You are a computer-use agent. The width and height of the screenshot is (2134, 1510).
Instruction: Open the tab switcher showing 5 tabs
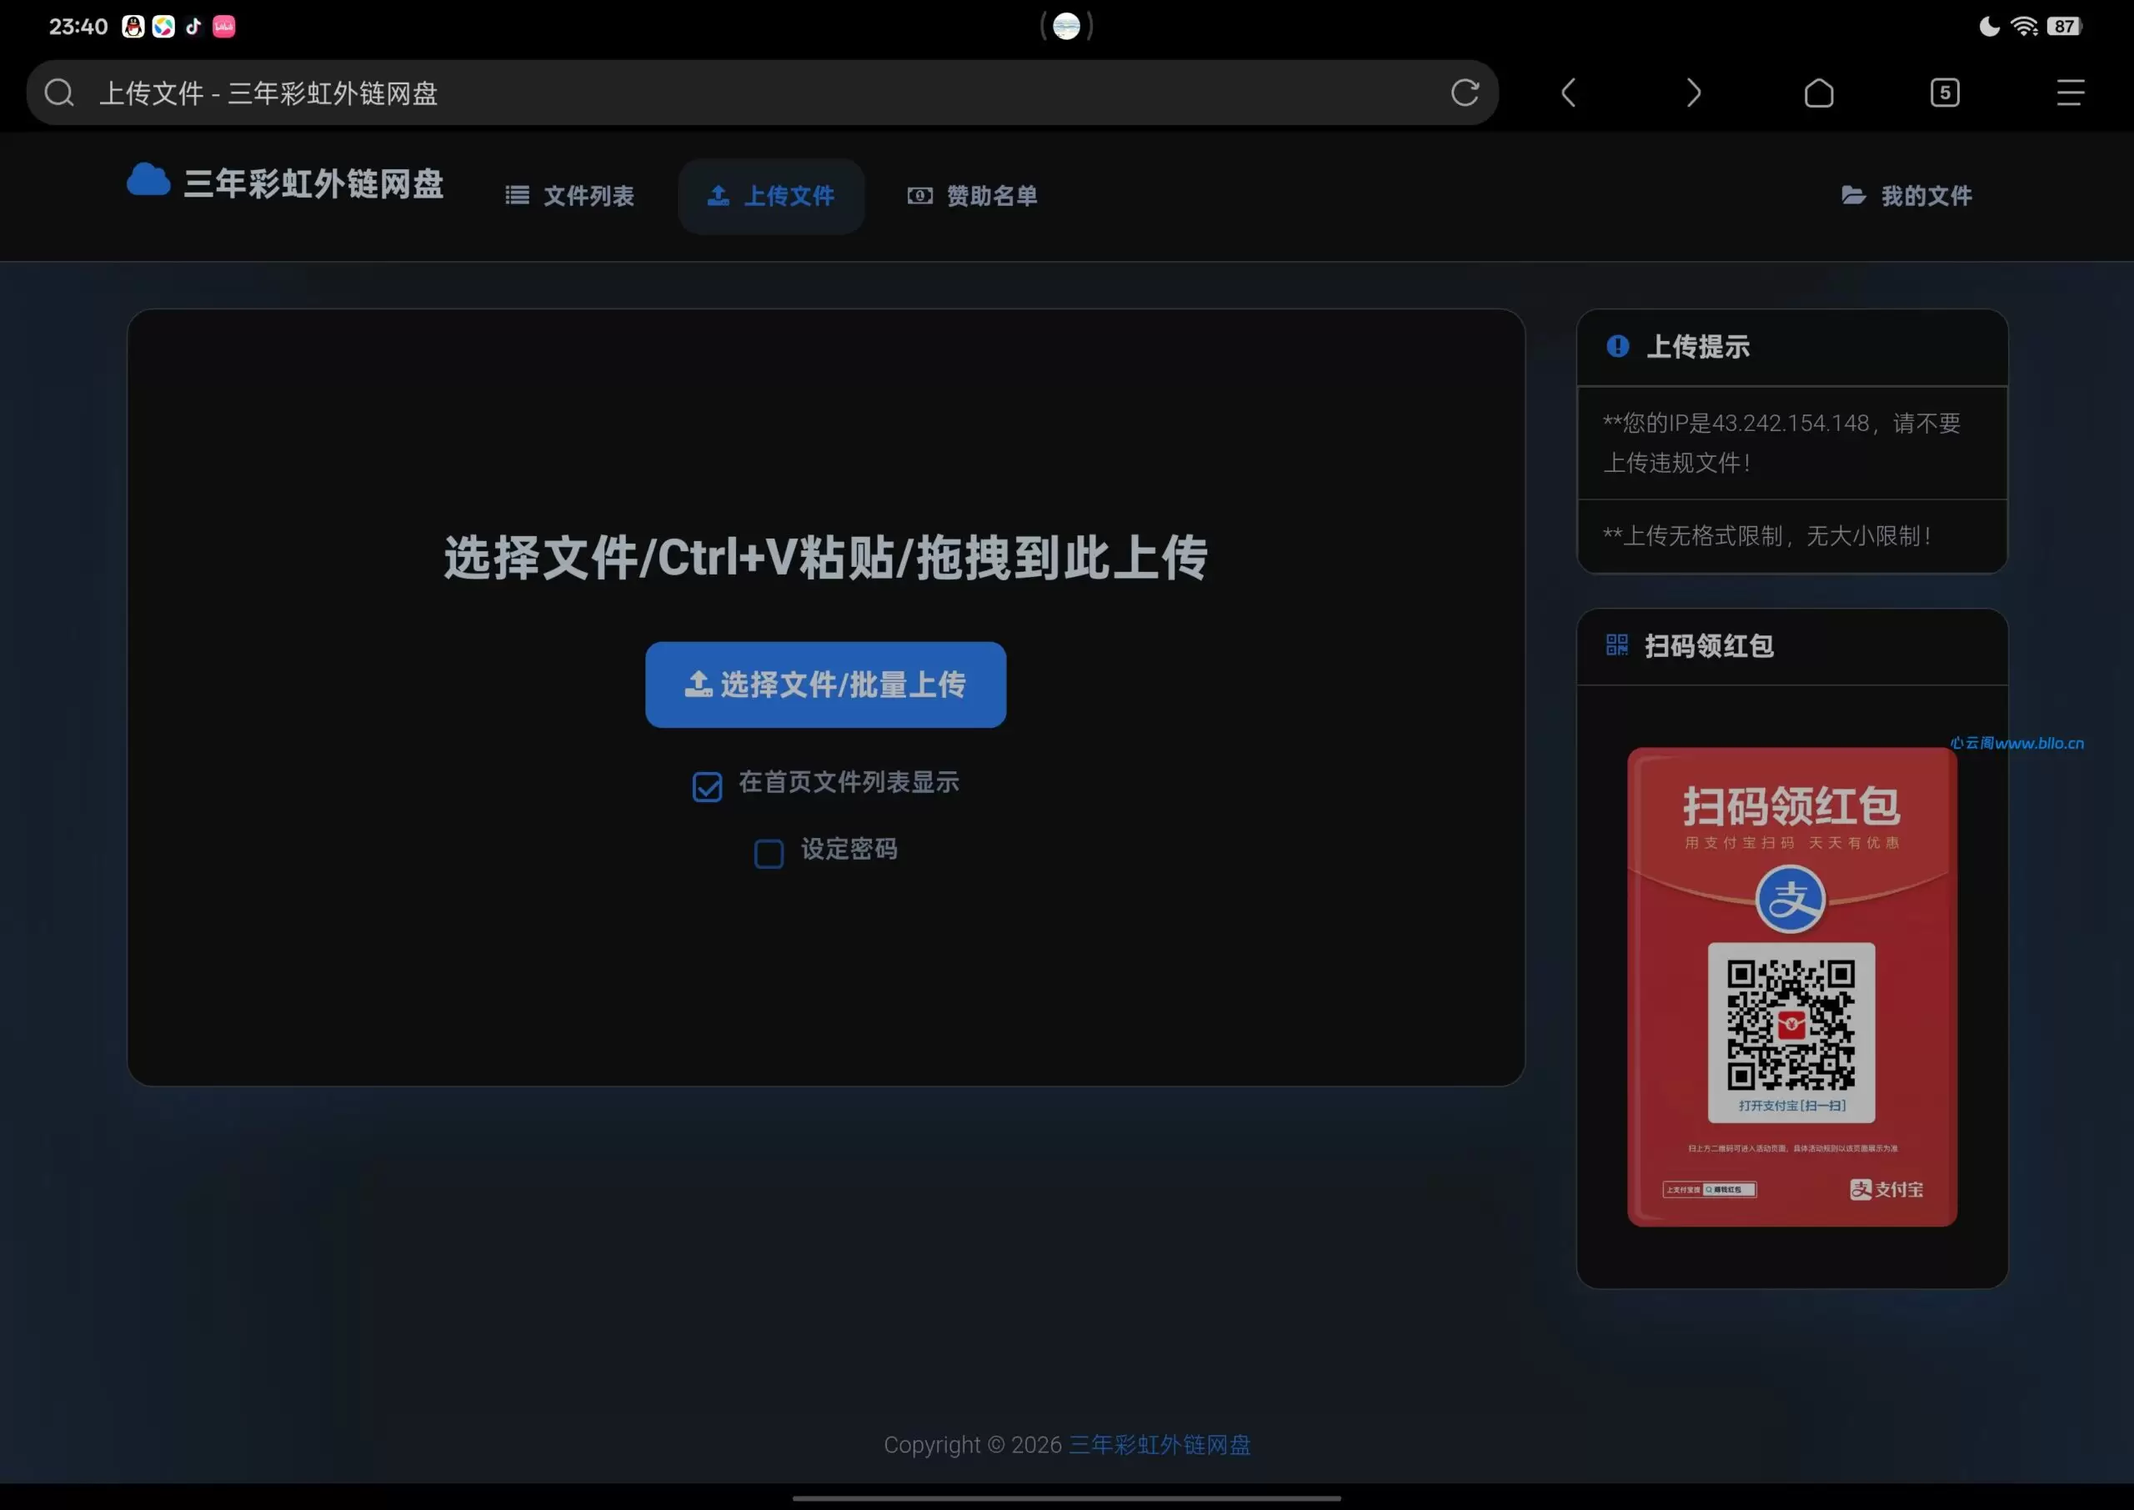pos(1945,92)
